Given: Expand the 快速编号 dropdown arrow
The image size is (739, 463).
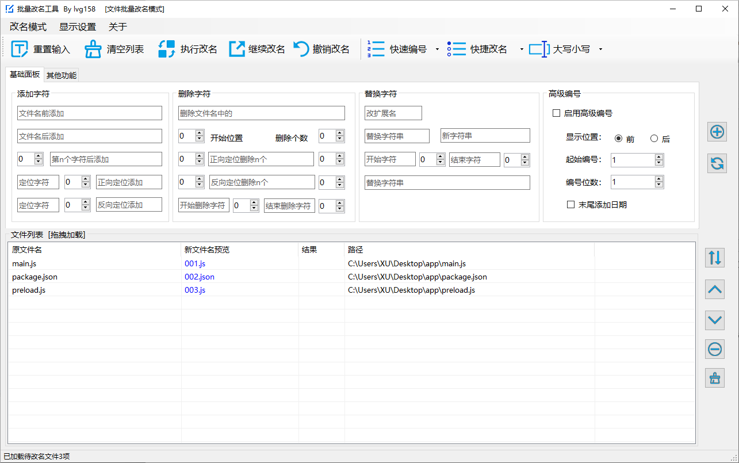Looking at the screenshot, I should [x=437, y=49].
